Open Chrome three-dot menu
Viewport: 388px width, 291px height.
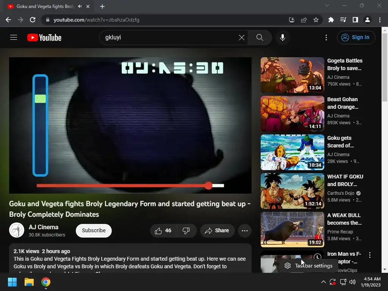380,20
